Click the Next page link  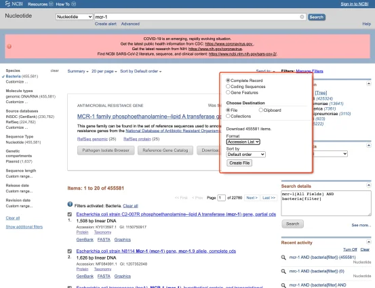click(x=252, y=198)
